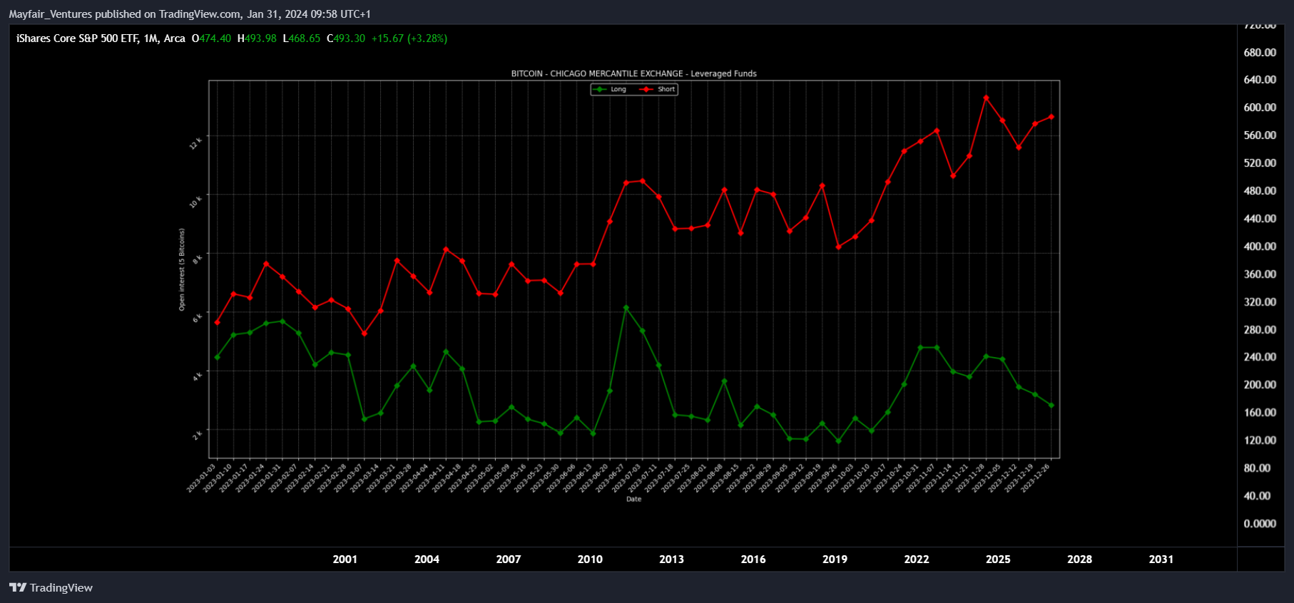1294x603 pixels.
Task: Click the 2004 year on time axis
Action: [427, 559]
